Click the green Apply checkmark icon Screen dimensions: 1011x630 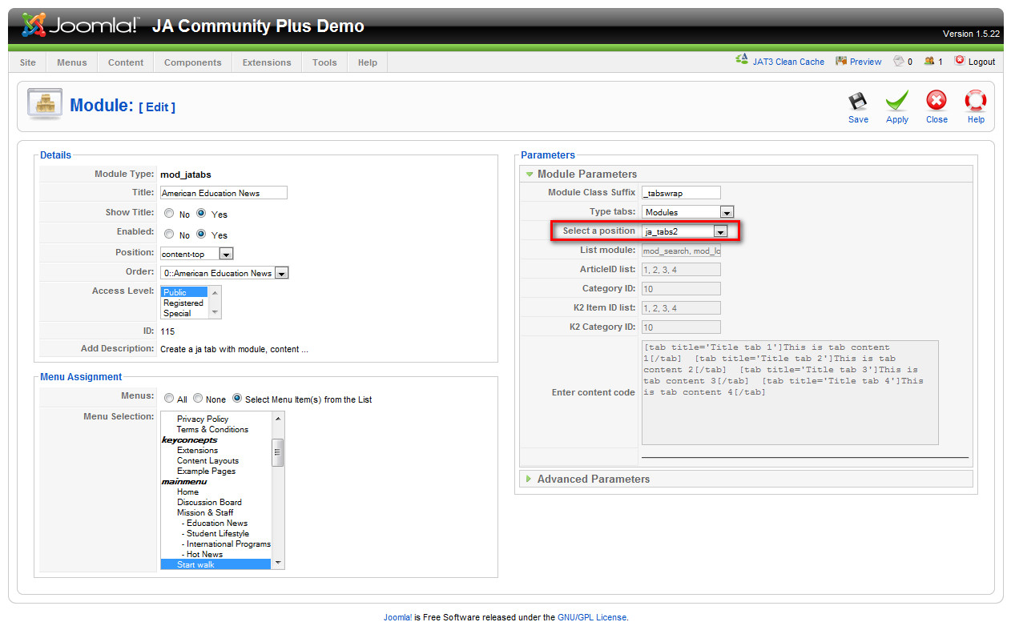coord(896,102)
